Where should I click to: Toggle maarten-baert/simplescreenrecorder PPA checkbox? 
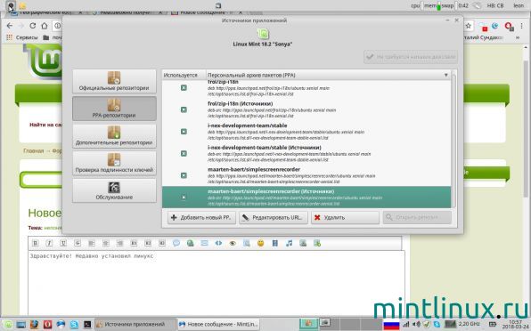coord(184,175)
